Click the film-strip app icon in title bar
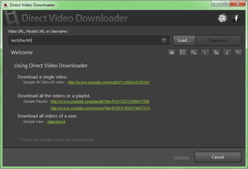Screen dimensions: 248x169 [x=5, y=5]
